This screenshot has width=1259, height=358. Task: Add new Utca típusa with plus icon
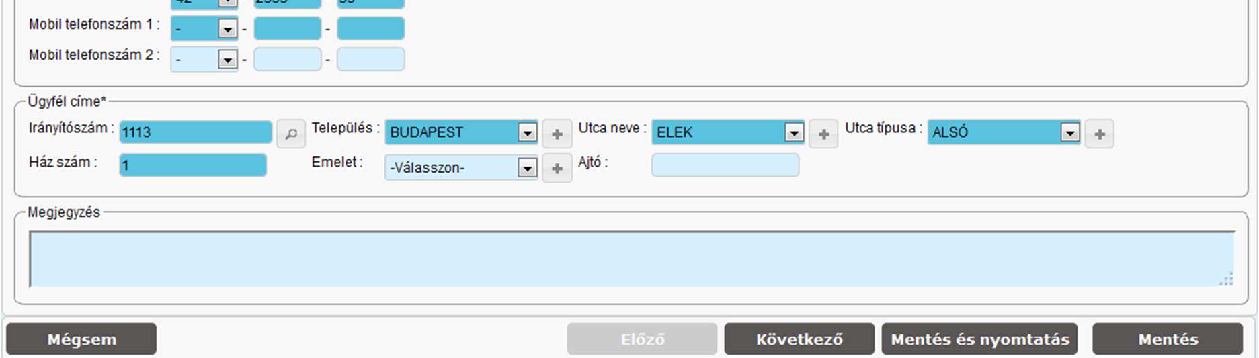(x=1099, y=134)
